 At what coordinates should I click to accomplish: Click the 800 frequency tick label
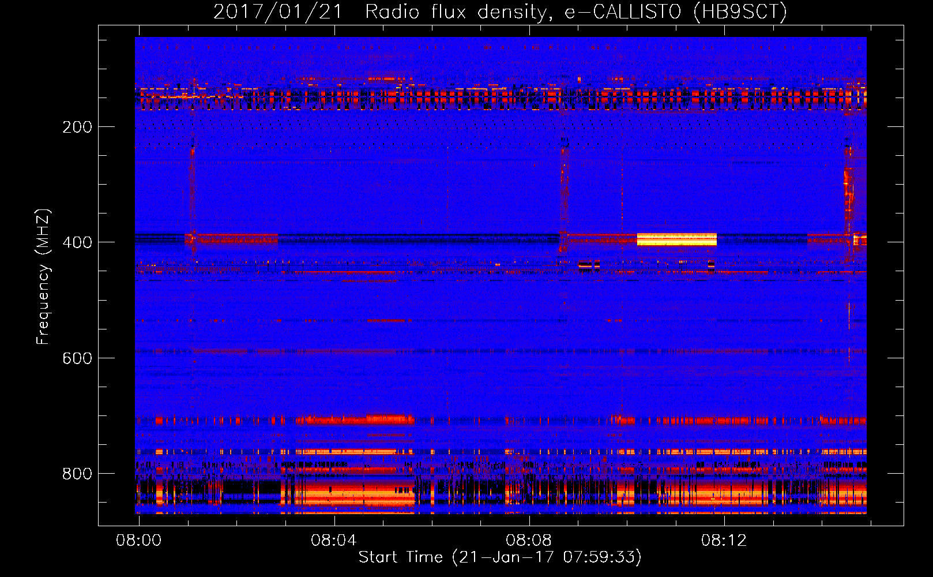(77, 474)
